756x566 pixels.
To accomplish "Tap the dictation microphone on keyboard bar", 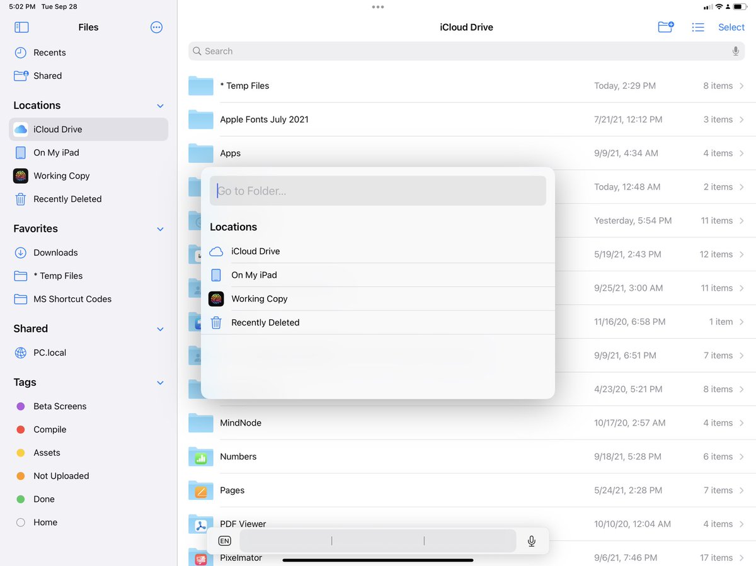I will (x=532, y=541).
